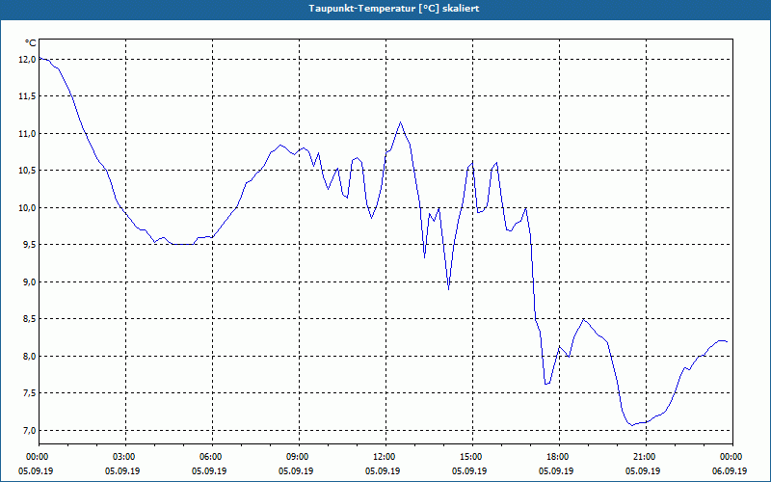
Task: Select the '12,0' y-axis value
Action: [27, 59]
